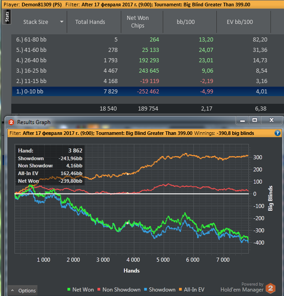The height and width of the screenshot is (296, 284).
Task: Select the 3.) 16-25 bb row
Action: (148, 70)
